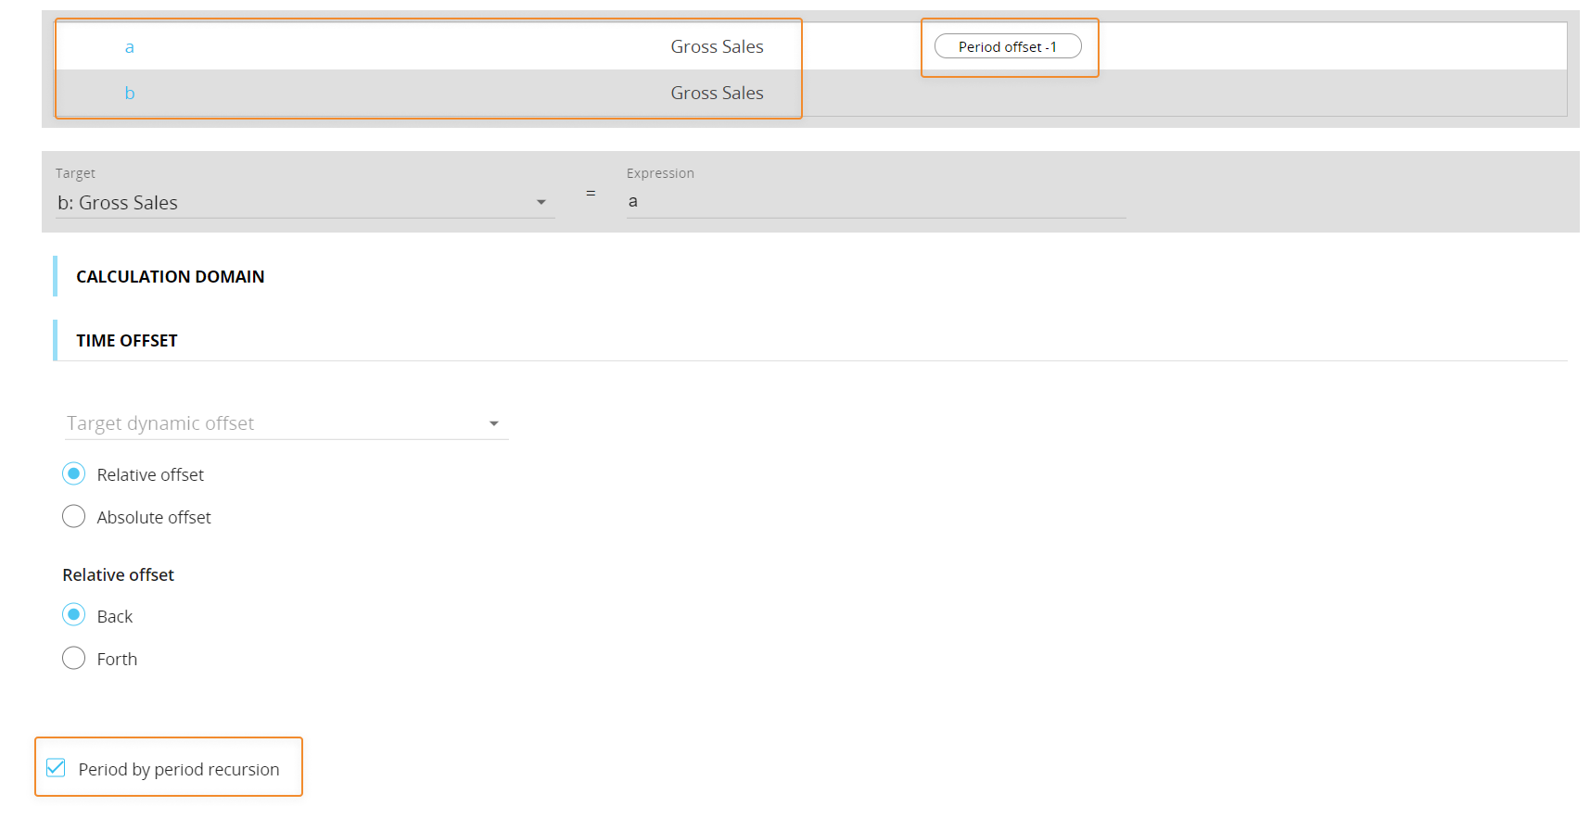Click the arrow of the Target selector
1590x819 pixels.
541,203
